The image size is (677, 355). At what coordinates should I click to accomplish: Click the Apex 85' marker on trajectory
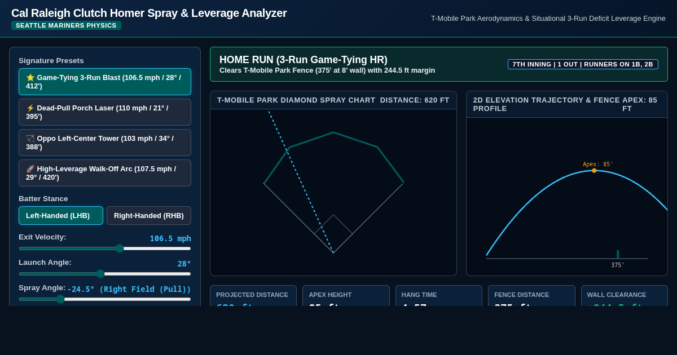point(594,170)
